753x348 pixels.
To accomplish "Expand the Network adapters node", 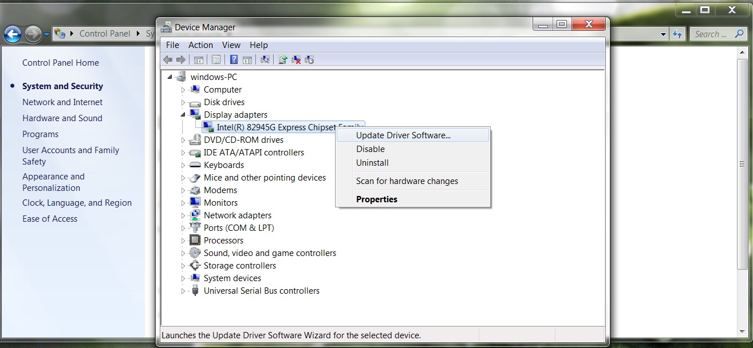I will tap(183, 215).
